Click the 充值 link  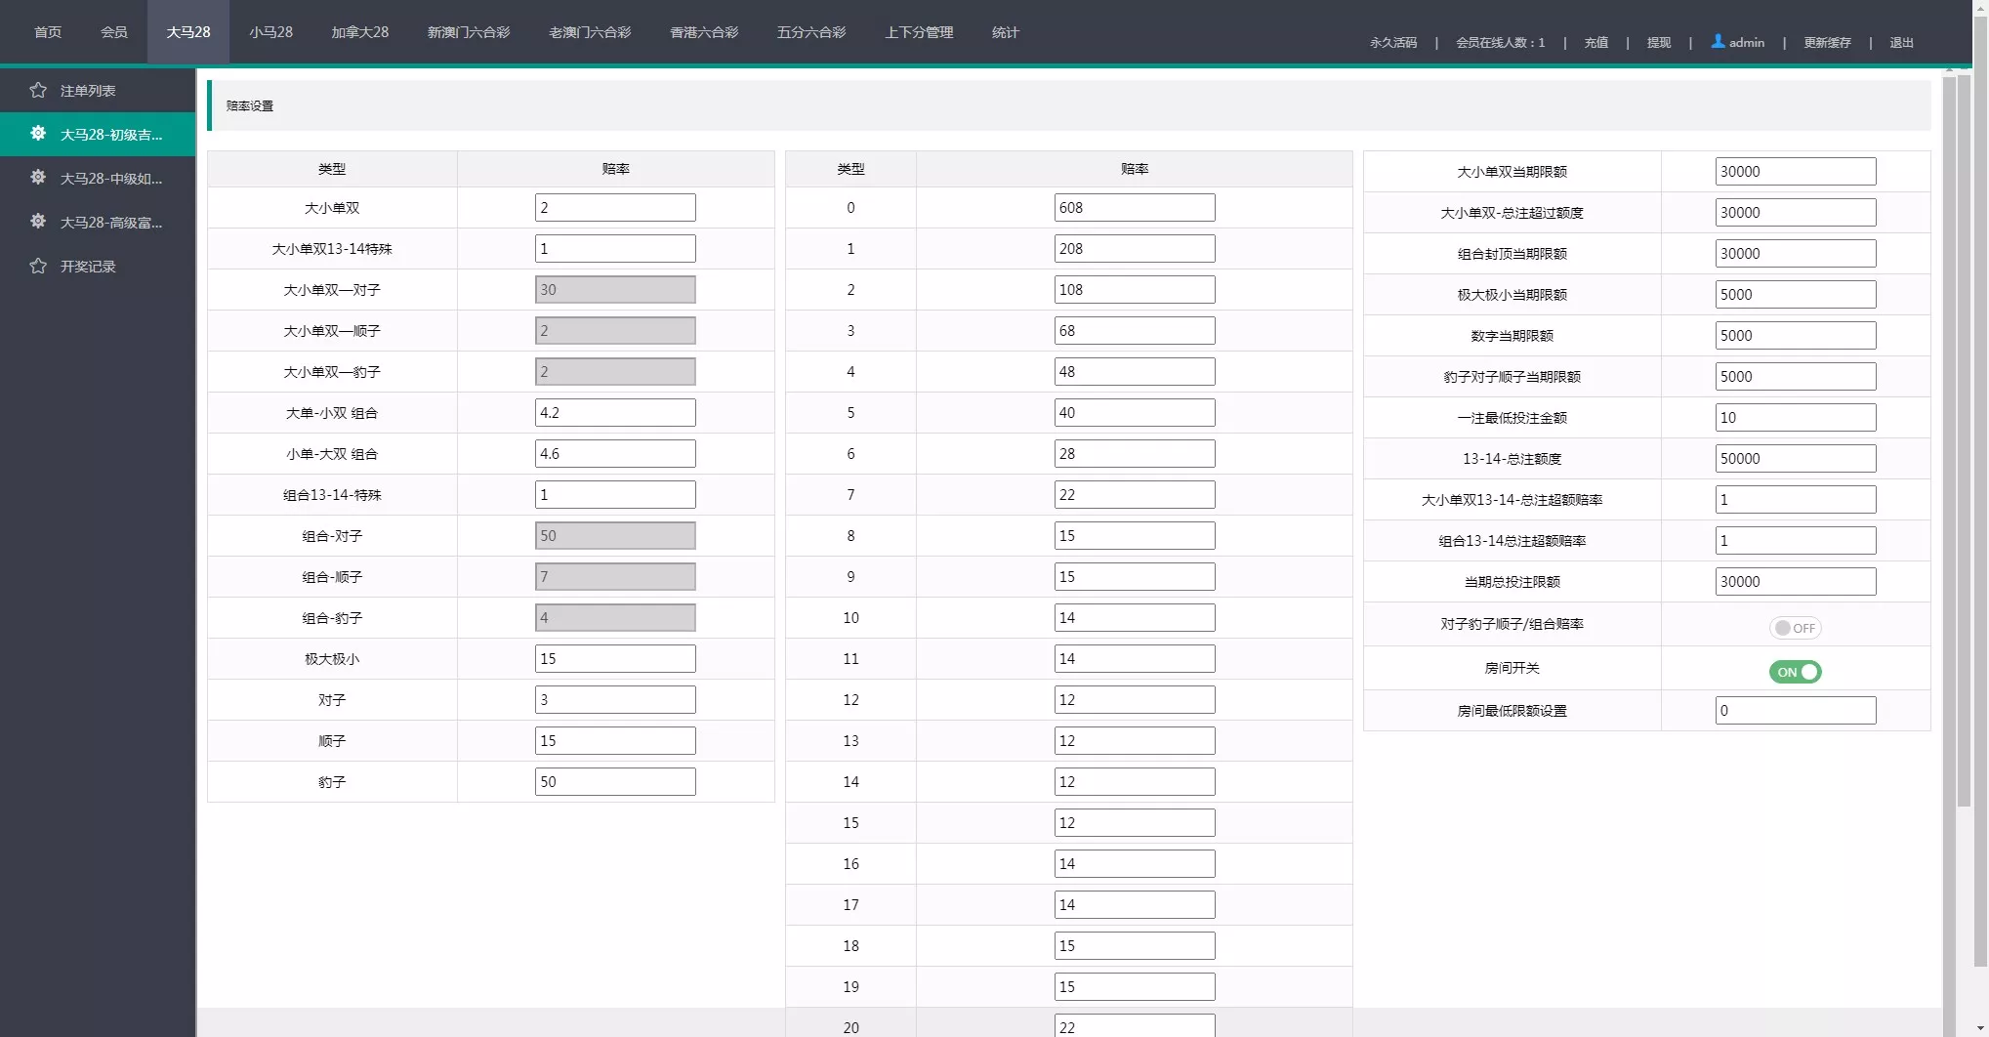[1595, 43]
